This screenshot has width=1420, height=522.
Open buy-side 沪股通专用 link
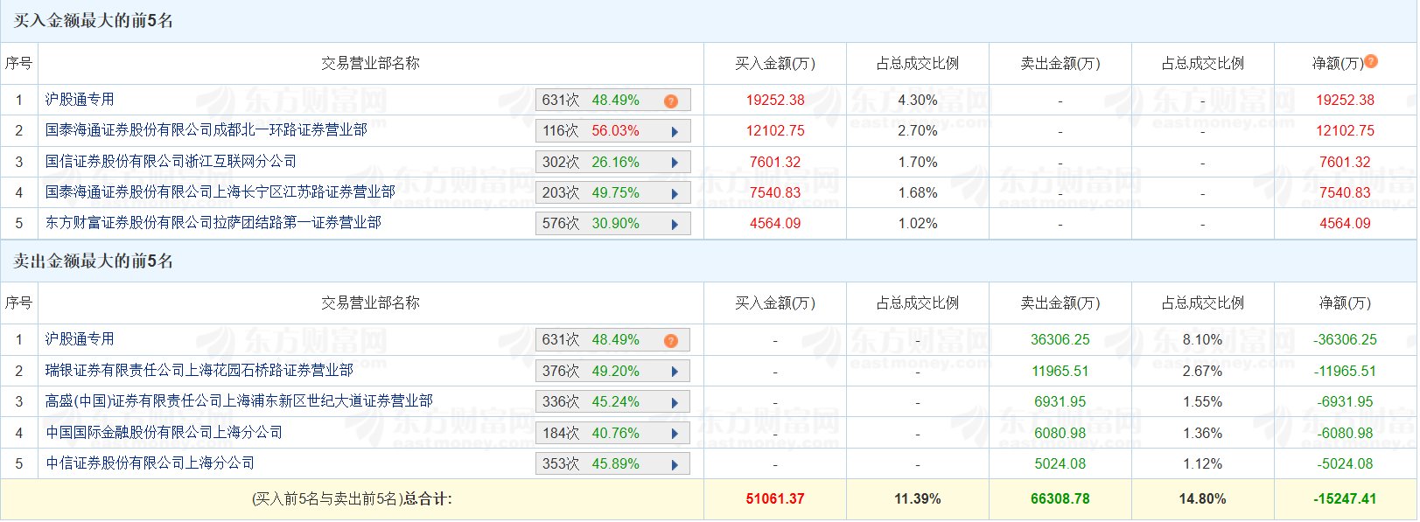[x=80, y=100]
